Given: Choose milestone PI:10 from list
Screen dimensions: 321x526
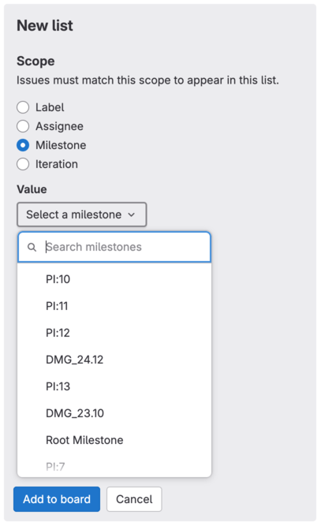Looking at the screenshot, I should [114, 279].
